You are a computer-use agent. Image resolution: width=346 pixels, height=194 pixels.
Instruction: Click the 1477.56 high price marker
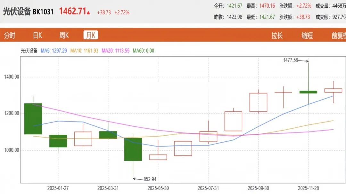291,60
